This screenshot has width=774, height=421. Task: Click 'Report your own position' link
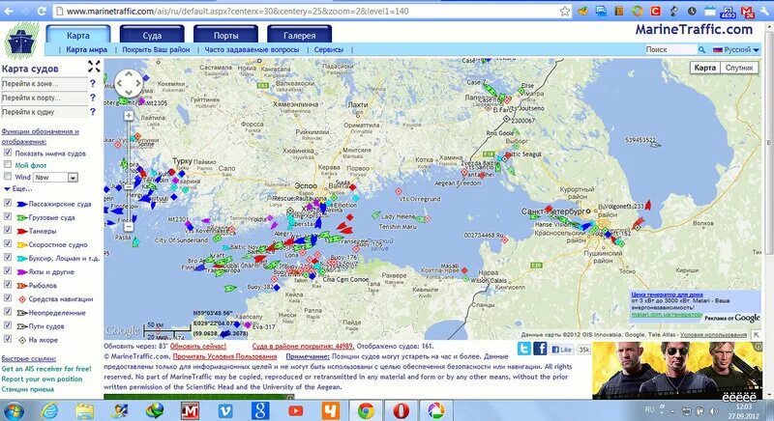pos(42,379)
